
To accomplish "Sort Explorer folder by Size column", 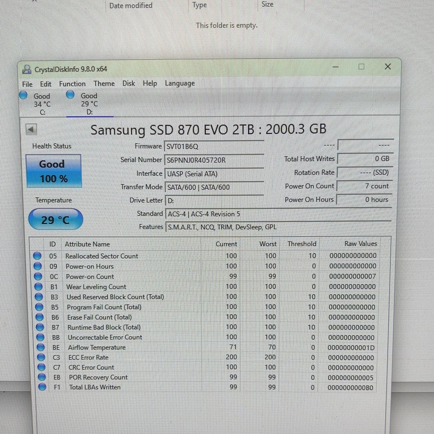I will pyautogui.click(x=267, y=4).
